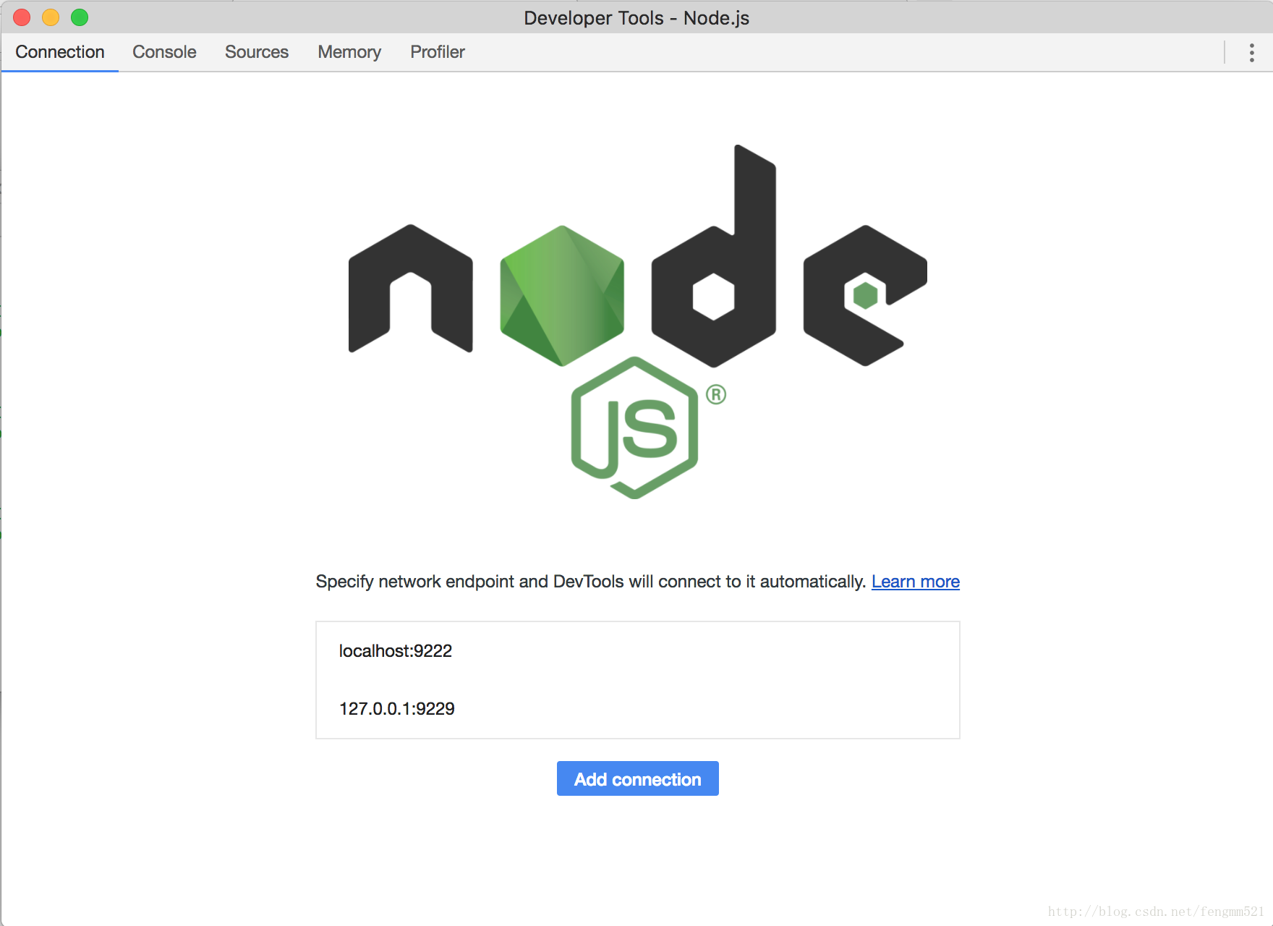Minimize the window with yellow button
Viewport: 1273px width, 926px height.
[51, 17]
